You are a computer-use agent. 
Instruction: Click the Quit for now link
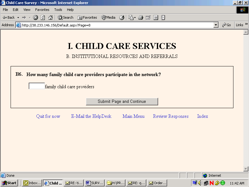48,116
